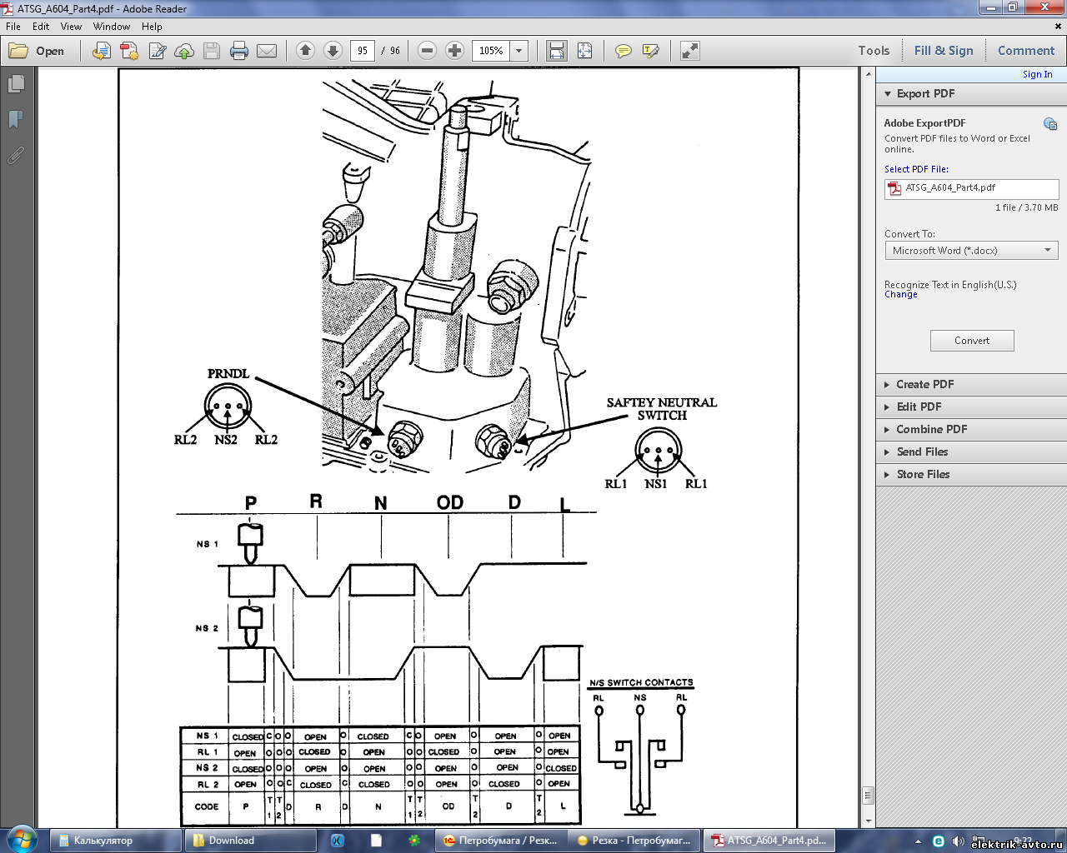The image size is (1067, 853).
Task: Open the Comment pane
Action: (x=1026, y=51)
